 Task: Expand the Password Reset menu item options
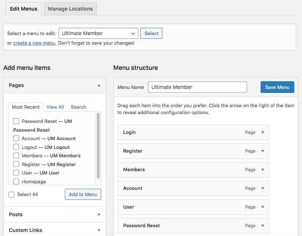(263, 226)
